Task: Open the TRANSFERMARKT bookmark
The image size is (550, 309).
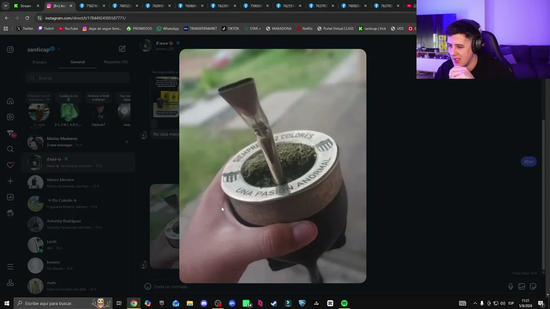Action: pyautogui.click(x=200, y=29)
